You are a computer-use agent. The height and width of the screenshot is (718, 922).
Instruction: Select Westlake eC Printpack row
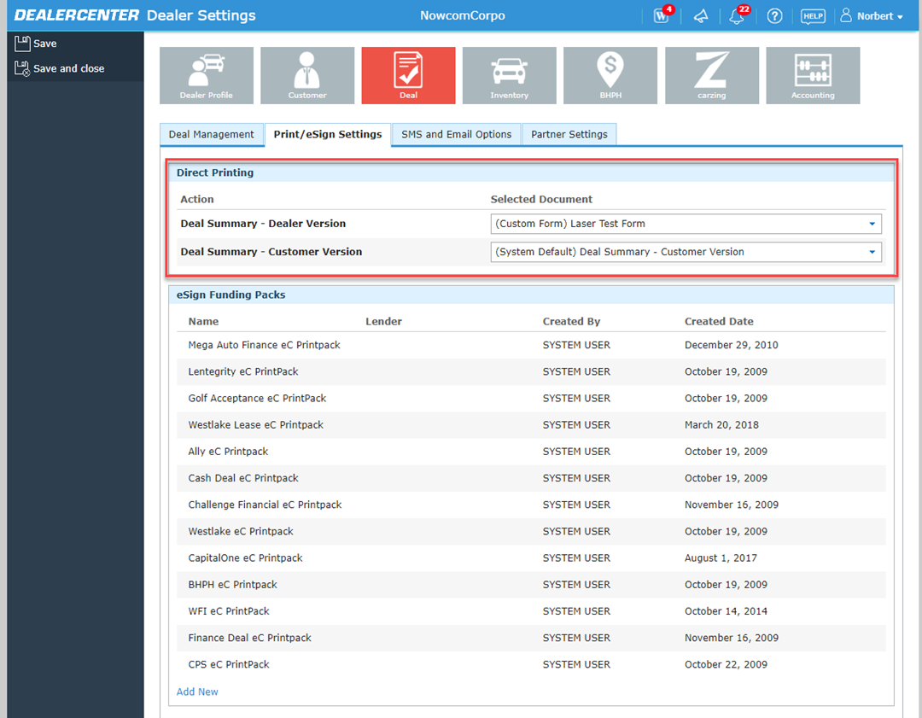click(531, 531)
